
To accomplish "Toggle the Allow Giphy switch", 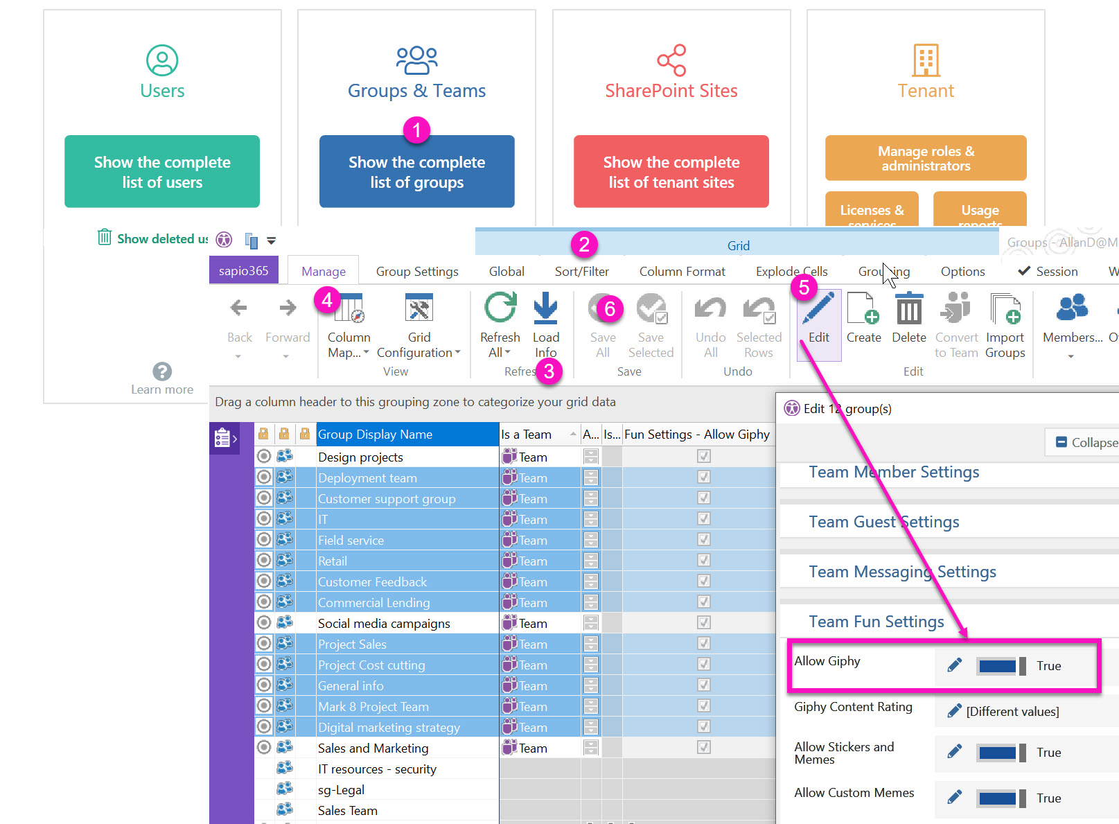I will tap(1001, 667).
